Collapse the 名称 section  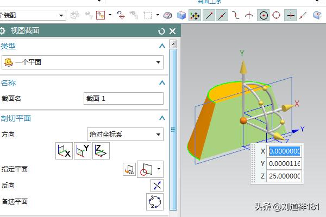[x=161, y=82]
